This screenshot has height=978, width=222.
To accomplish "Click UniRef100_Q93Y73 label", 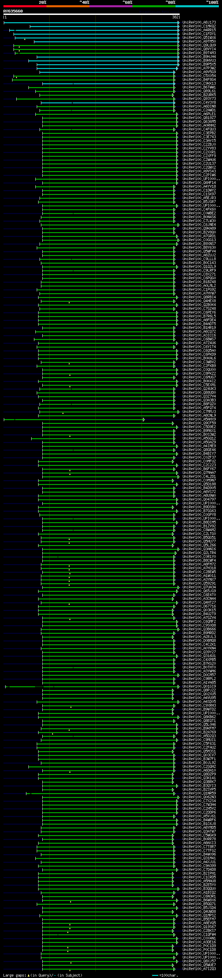I will 199,99.
